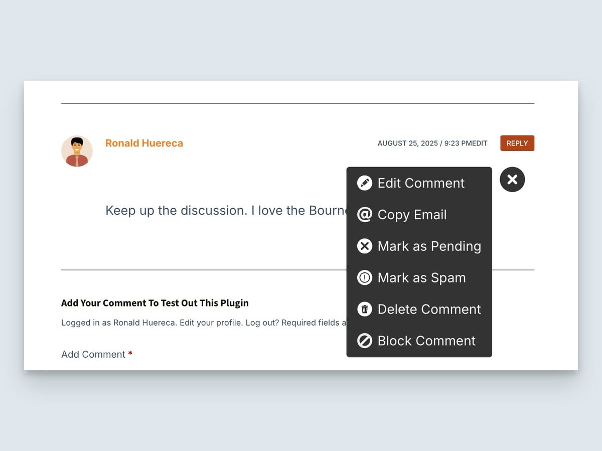Click the REPLY button
This screenshot has height=451, width=602.
point(517,143)
